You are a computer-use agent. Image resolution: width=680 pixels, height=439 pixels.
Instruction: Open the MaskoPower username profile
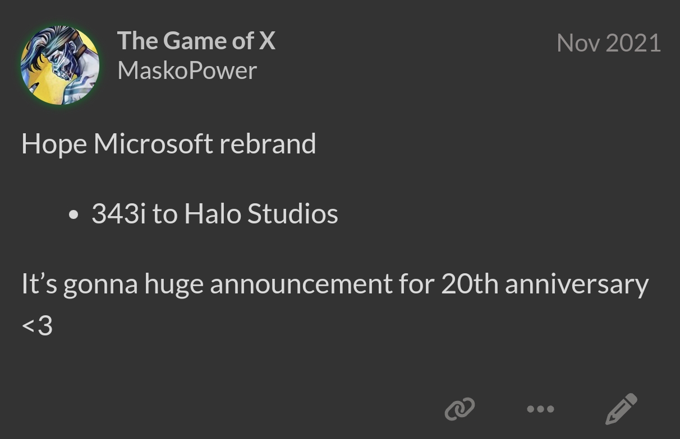[187, 71]
